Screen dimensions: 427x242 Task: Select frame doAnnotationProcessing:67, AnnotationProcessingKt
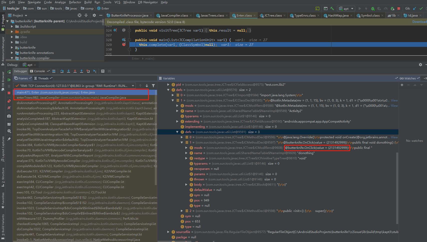85,103
